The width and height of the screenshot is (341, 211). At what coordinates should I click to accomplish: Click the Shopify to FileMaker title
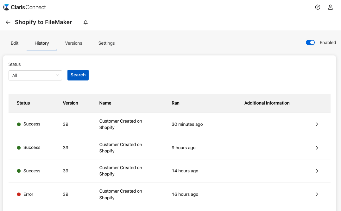(43, 22)
